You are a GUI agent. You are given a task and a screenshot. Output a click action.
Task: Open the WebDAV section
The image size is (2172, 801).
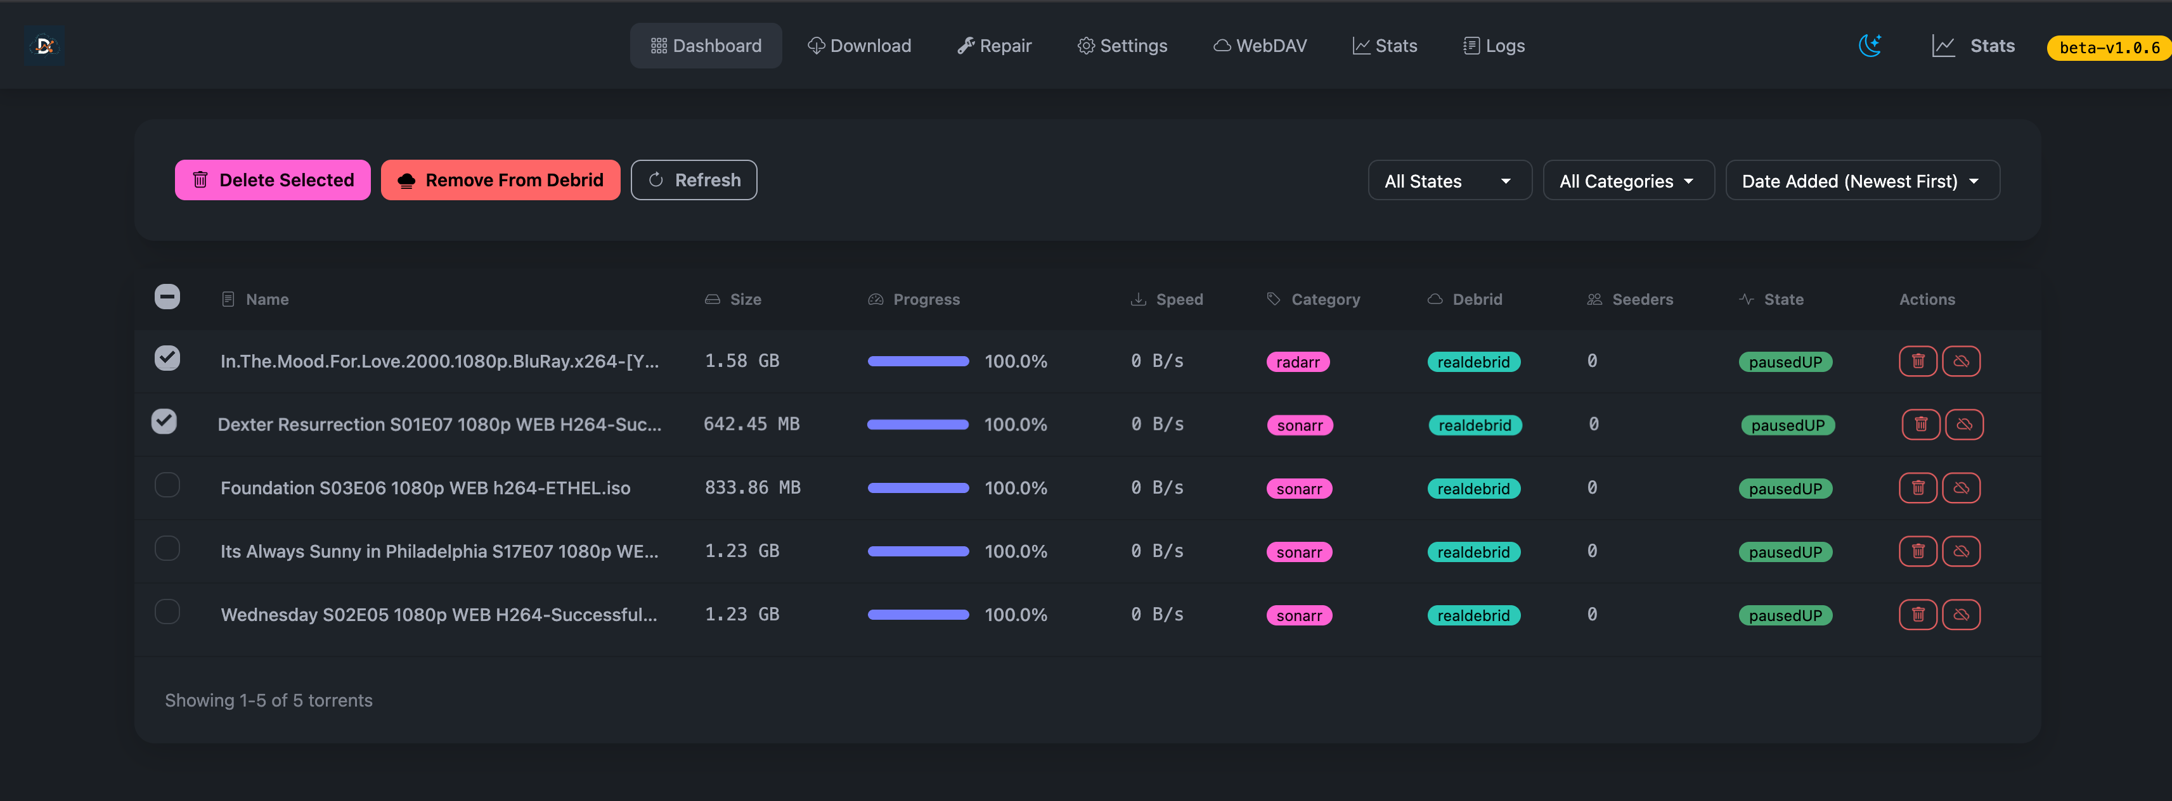click(1260, 46)
